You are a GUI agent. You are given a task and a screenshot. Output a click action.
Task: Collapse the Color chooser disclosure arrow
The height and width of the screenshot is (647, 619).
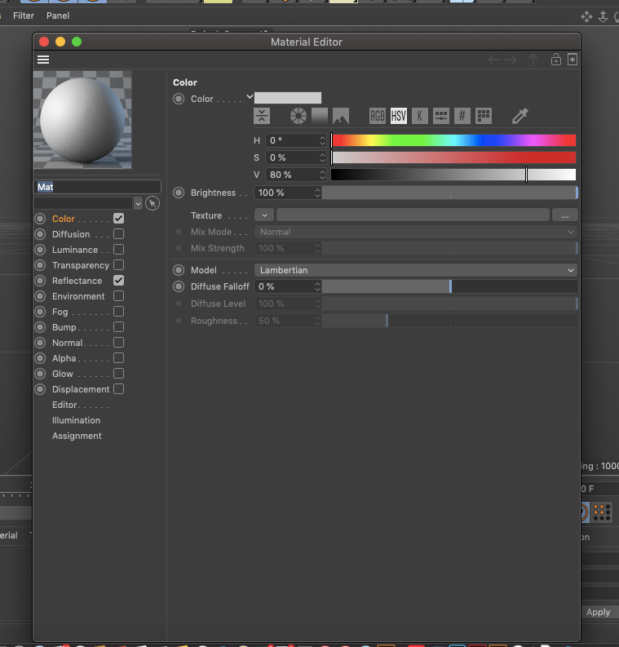pyautogui.click(x=250, y=97)
